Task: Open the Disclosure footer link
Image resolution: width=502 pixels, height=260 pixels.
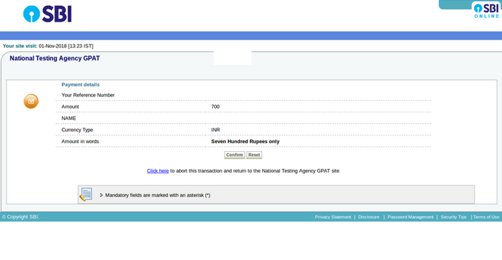Action: click(x=368, y=217)
